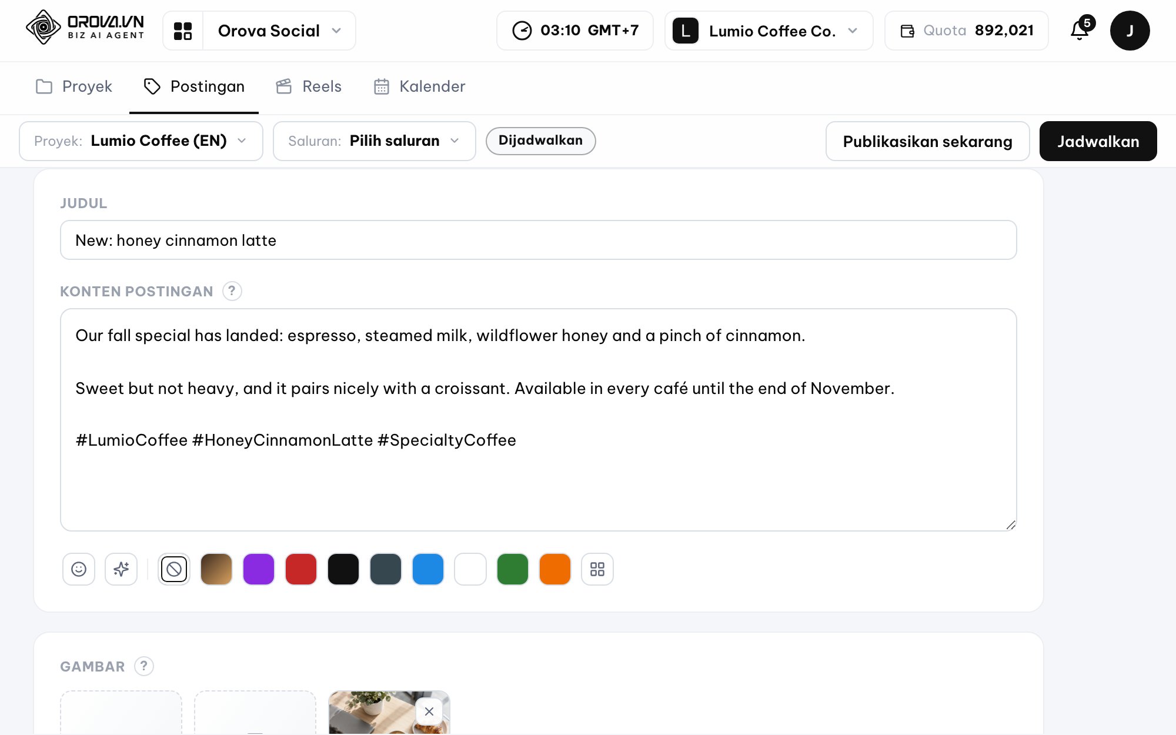Click the help icon beside Konten Postingan

pyautogui.click(x=232, y=291)
